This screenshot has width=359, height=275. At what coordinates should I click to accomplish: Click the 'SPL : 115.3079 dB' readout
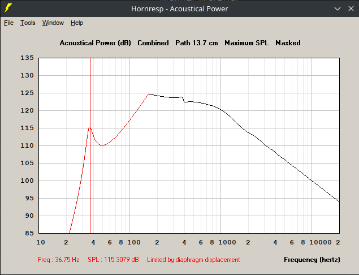tap(113, 260)
